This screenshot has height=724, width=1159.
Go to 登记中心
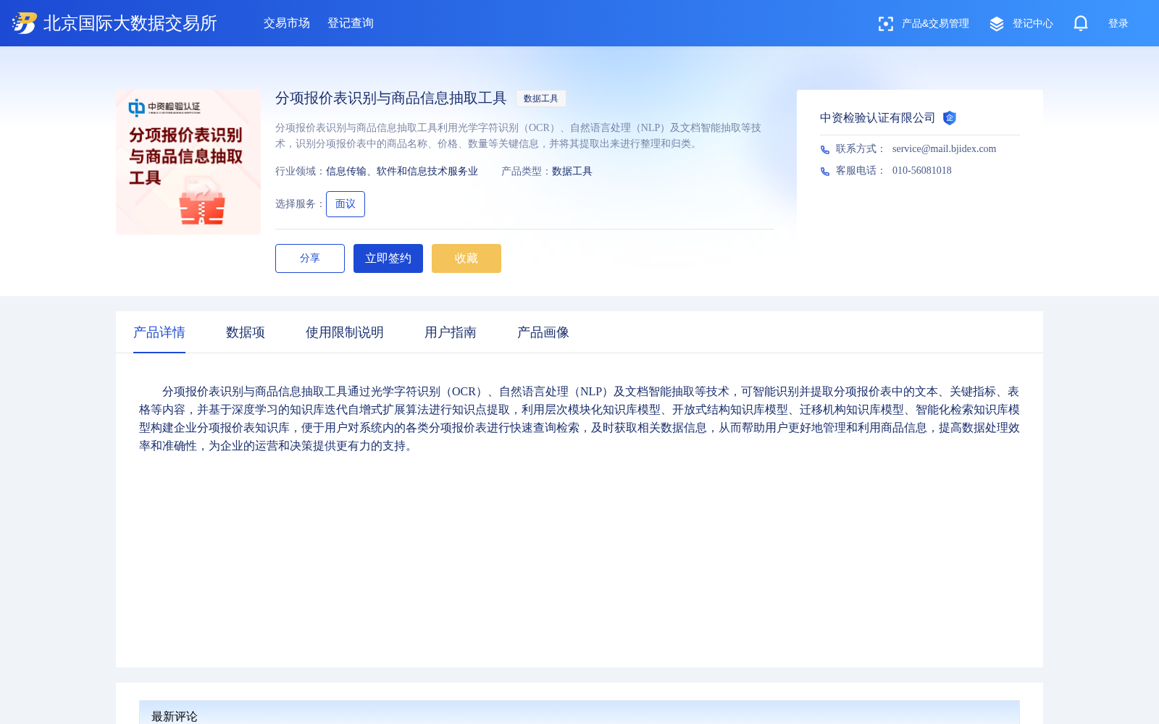click(1032, 24)
